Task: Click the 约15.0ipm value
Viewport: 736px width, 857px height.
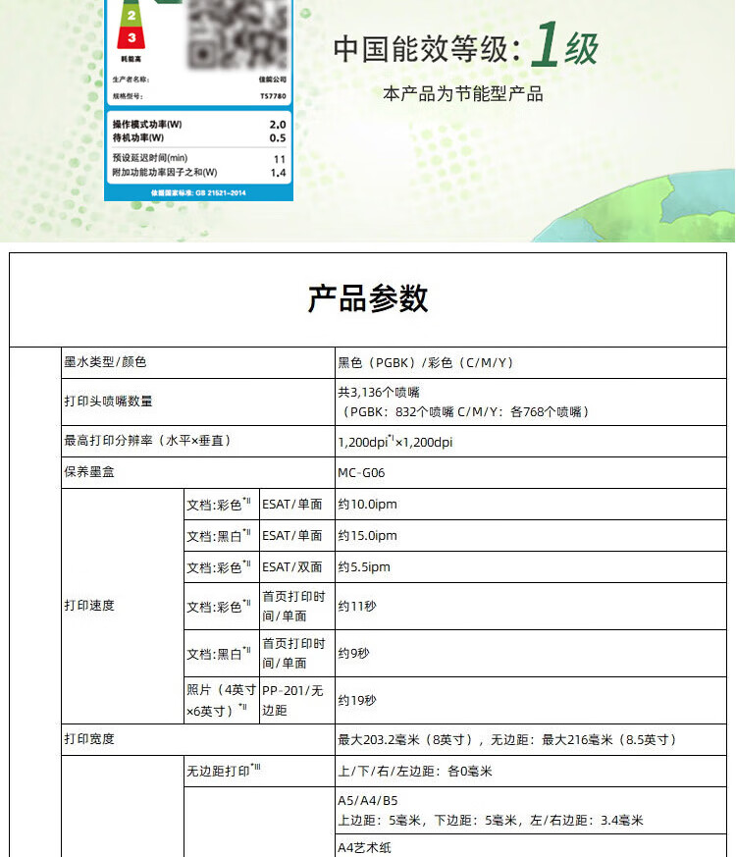Action: coord(367,536)
